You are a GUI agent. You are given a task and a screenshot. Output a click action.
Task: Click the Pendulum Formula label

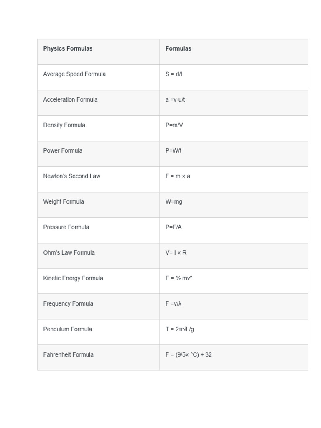[x=67, y=329]
